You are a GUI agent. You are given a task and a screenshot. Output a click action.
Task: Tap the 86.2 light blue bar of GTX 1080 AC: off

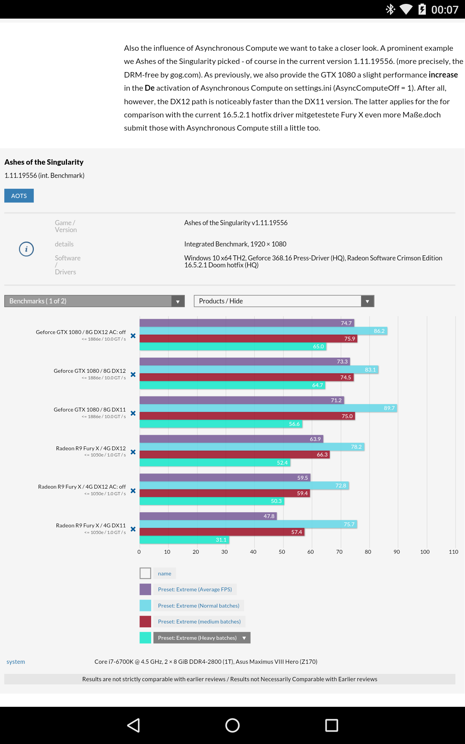[263, 331]
